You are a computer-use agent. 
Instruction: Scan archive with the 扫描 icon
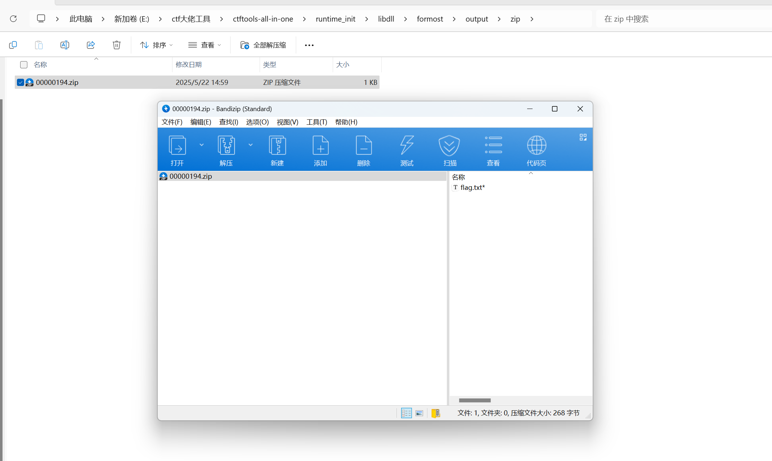pos(450,150)
